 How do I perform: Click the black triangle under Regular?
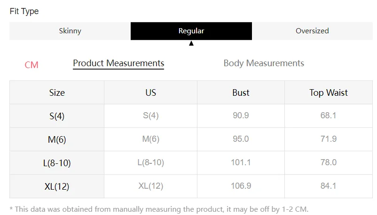(x=191, y=43)
